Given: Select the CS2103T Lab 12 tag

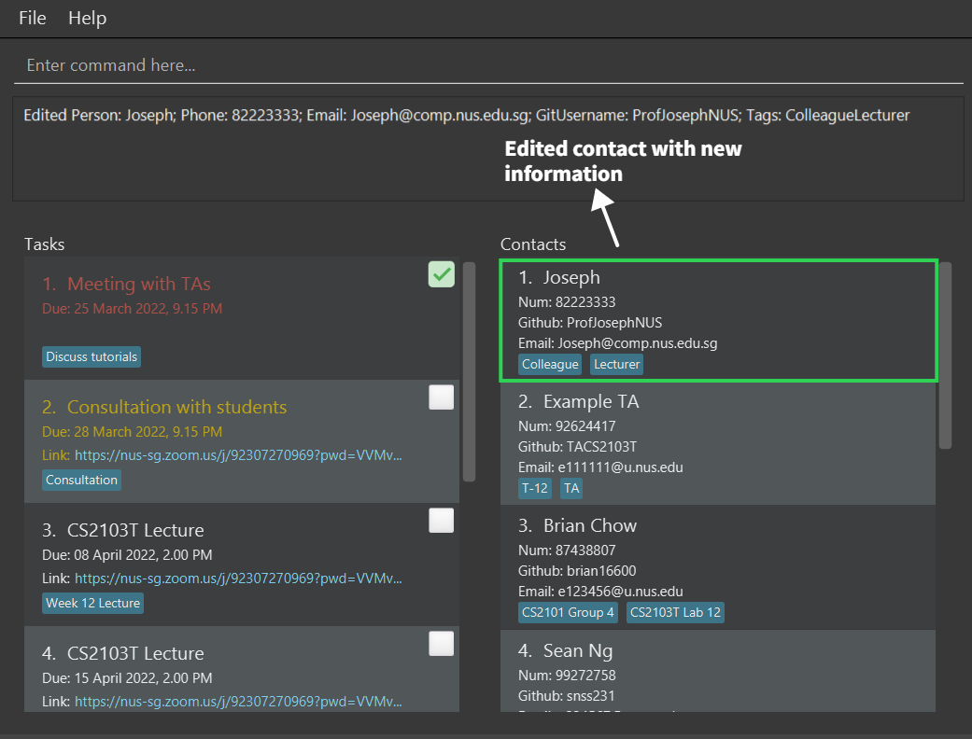Looking at the screenshot, I should pyautogui.click(x=676, y=613).
